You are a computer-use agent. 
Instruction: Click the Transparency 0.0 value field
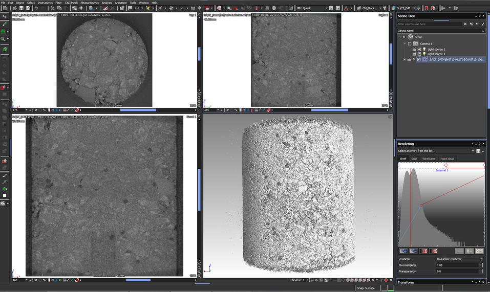(x=458, y=272)
